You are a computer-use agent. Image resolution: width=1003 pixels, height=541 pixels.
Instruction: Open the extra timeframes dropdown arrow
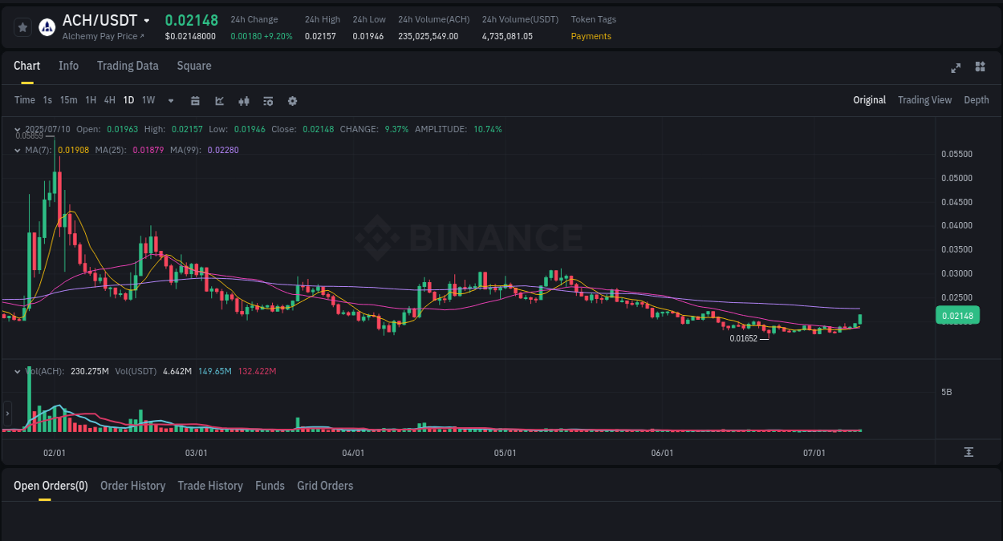tap(169, 100)
